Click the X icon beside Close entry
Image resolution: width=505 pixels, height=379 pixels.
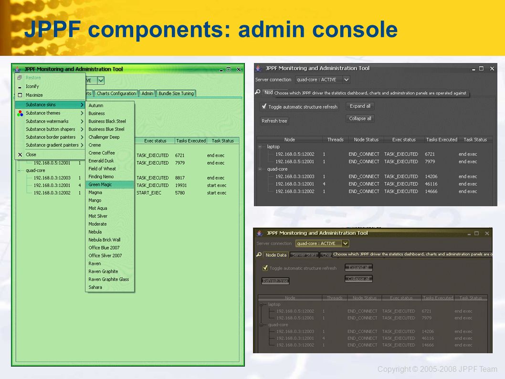[20, 155]
